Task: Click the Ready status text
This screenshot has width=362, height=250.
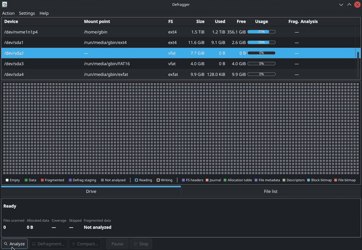Action: coord(10,206)
